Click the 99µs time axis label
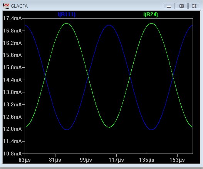The height and width of the screenshot is (169, 203). [x=86, y=160]
